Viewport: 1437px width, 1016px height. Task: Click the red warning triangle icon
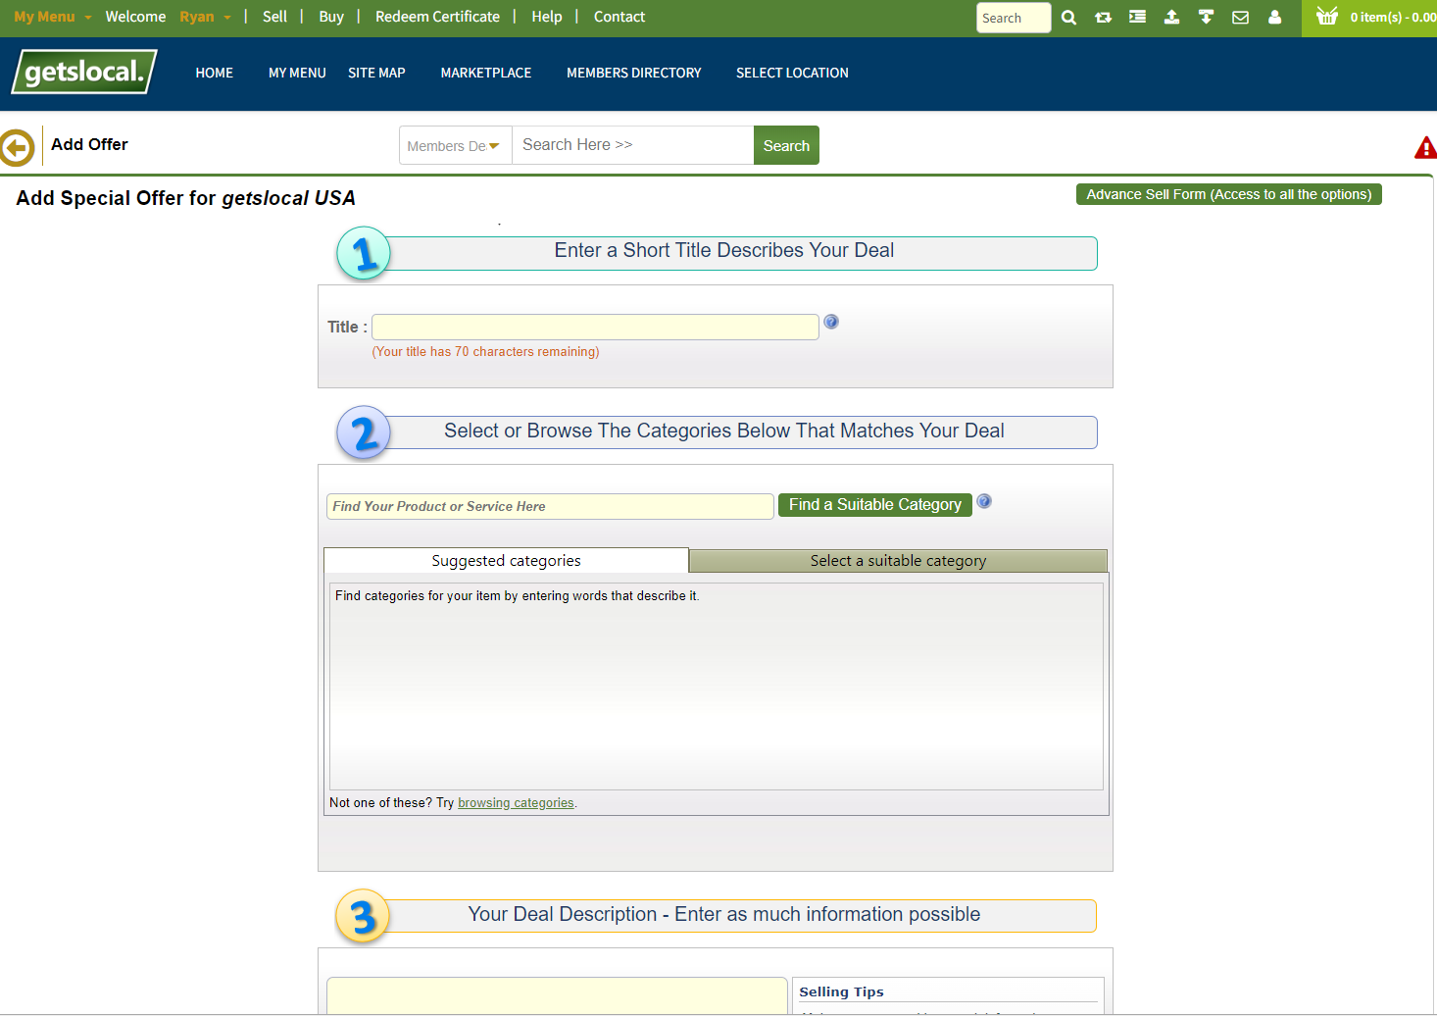click(1425, 148)
